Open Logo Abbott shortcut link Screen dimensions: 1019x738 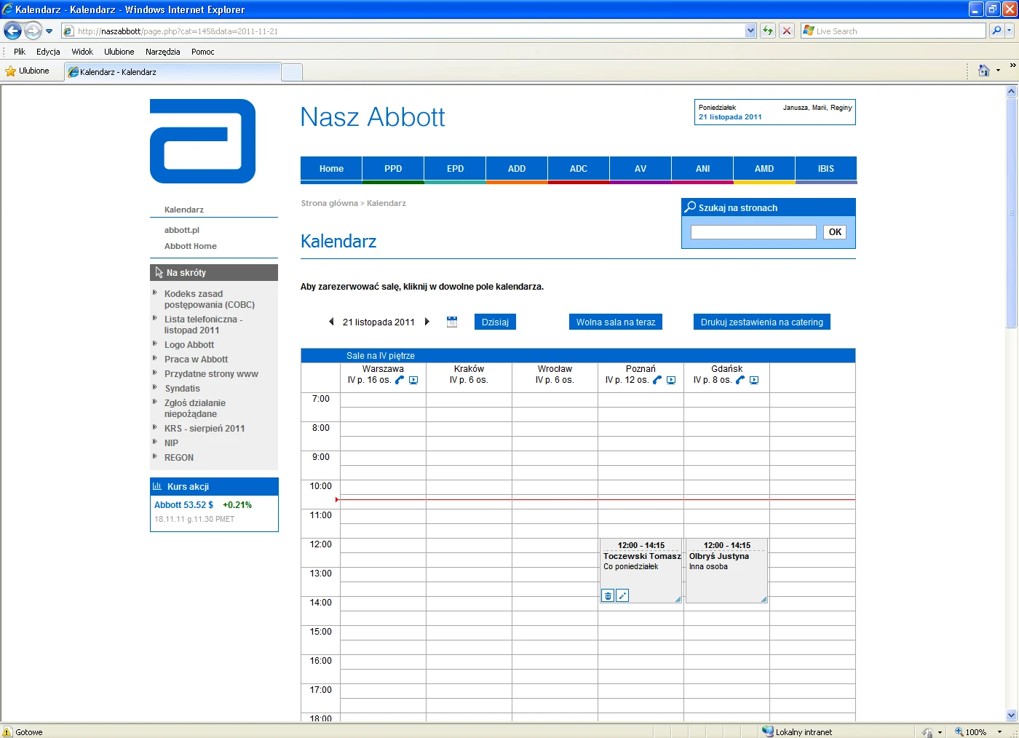(189, 345)
